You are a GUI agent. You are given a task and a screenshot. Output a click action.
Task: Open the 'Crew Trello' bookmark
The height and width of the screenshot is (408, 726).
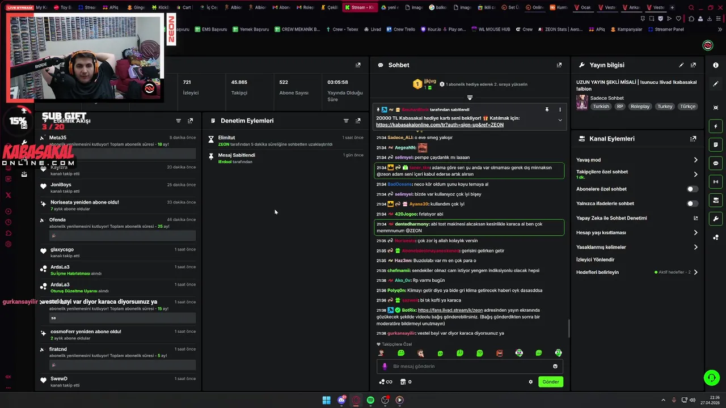pos(400,29)
